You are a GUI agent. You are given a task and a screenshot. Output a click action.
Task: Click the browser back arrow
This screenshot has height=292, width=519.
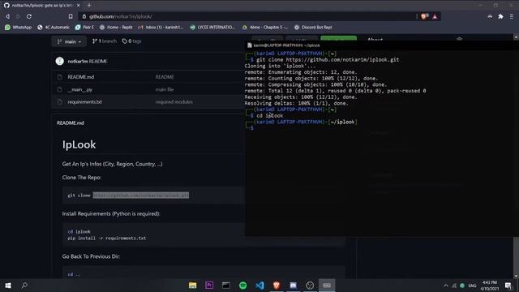[x=7, y=16]
